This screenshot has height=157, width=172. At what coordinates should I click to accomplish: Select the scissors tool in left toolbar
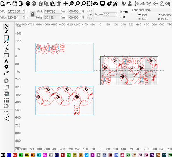6,50
